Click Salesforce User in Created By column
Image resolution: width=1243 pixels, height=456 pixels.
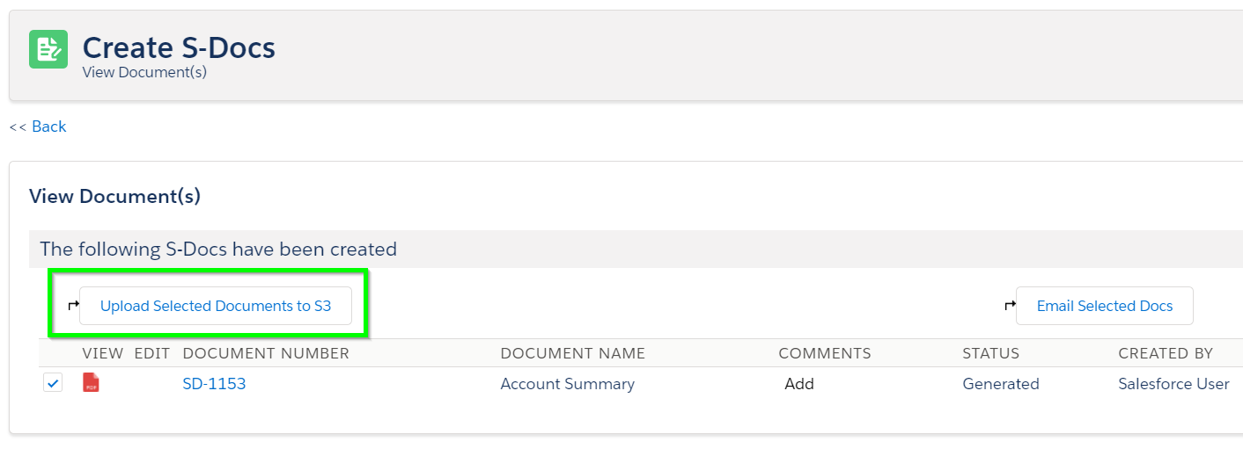[1173, 384]
